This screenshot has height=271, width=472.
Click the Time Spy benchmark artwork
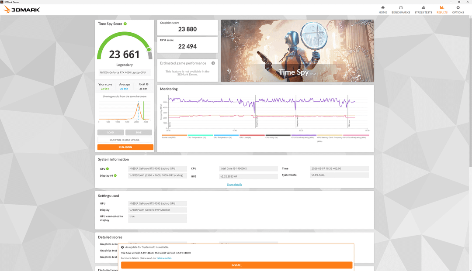click(298, 51)
